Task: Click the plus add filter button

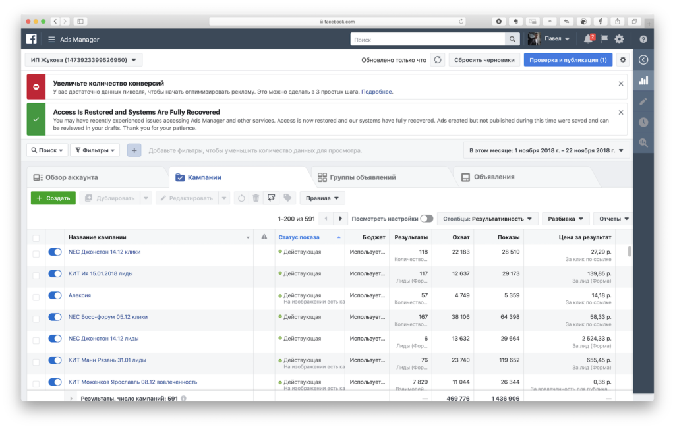Action: (134, 150)
